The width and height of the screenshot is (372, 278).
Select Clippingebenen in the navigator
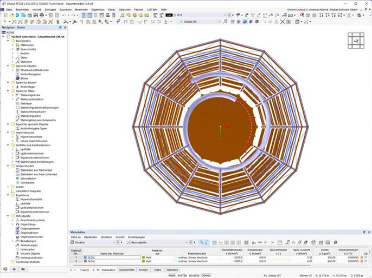coord(30,229)
